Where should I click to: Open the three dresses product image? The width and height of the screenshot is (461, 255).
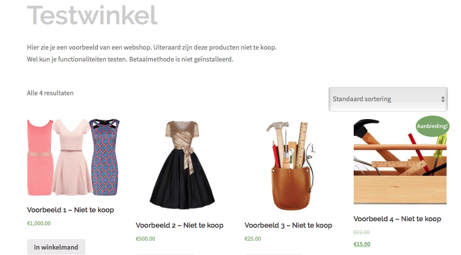[x=74, y=157]
